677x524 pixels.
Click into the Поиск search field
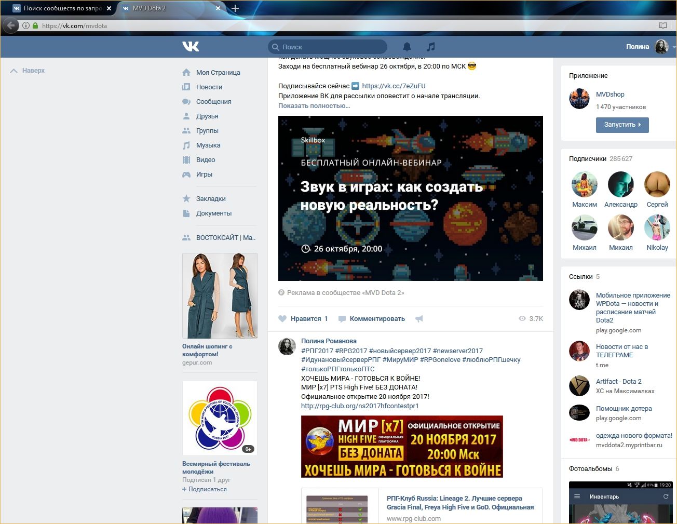click(328, 47)
